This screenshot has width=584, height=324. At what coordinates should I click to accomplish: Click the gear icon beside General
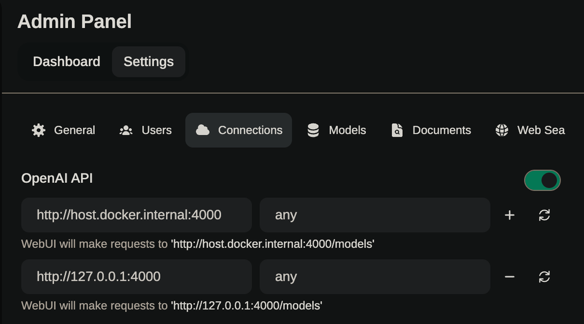pyautogui.click(x=39, y=130)
